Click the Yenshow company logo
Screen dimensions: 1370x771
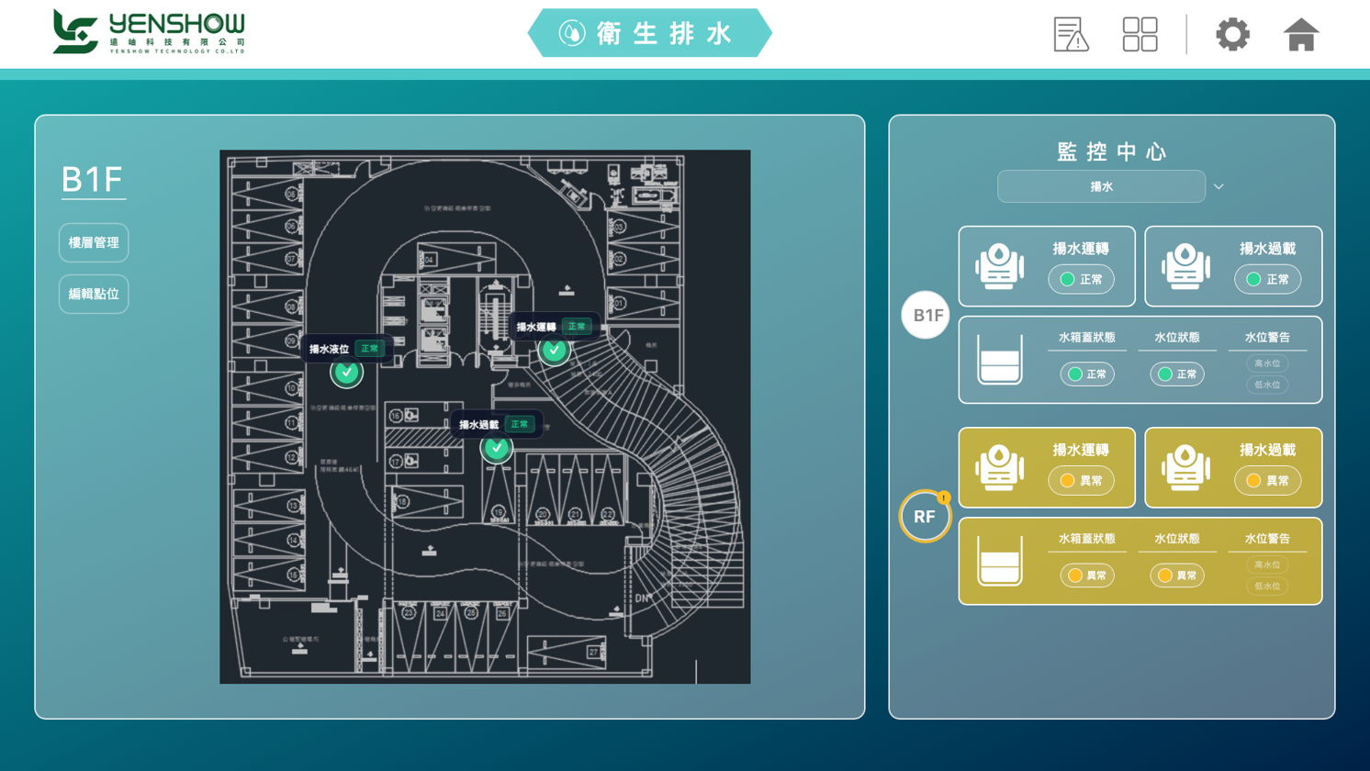click(149, 32)
